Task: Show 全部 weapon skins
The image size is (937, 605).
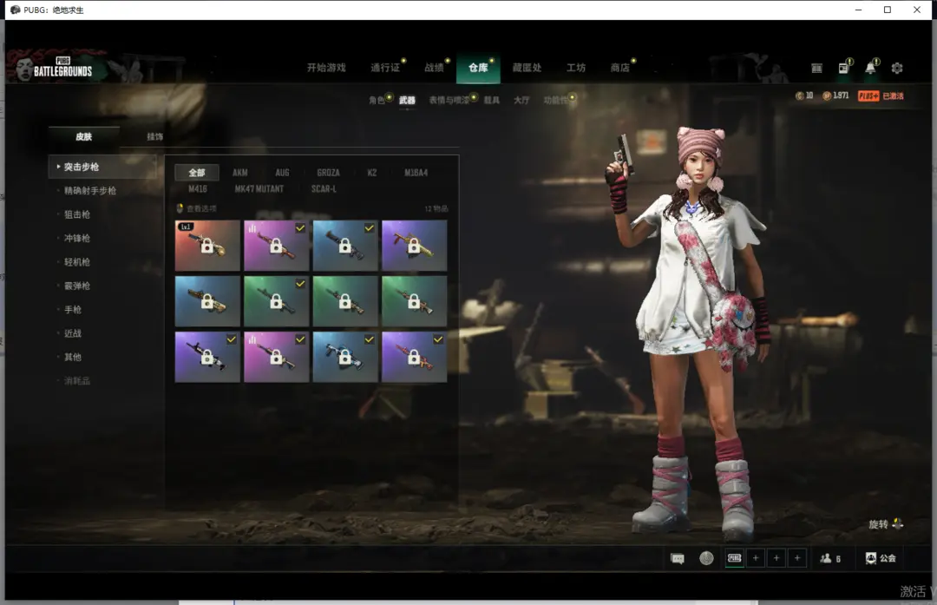Action: 197,173
